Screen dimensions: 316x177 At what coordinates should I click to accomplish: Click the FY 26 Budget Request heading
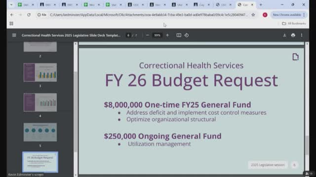point(191,81)
